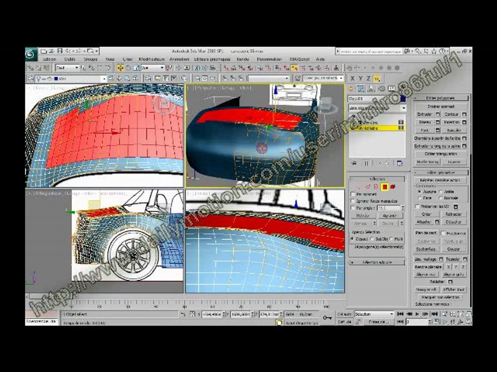Click the Configure Modifier Sets icon

pos(399,163)
